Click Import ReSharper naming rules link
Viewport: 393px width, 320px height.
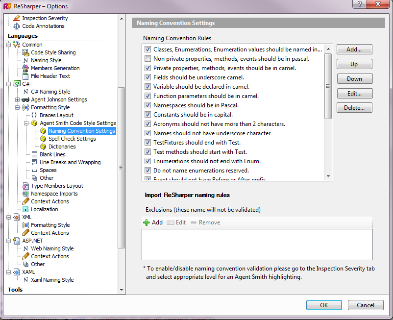pos(187,195)
